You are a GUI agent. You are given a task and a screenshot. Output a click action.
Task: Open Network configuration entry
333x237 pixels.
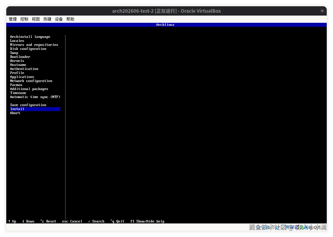(x=31, y=81)
